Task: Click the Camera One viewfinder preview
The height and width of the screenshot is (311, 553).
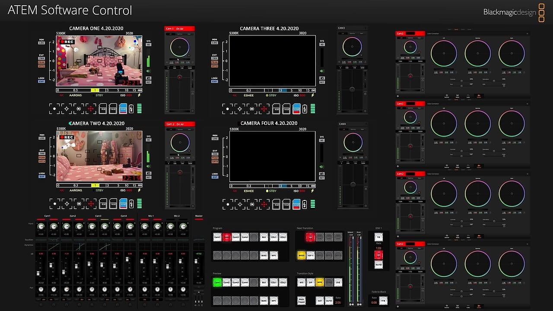Action: [99, 61]
